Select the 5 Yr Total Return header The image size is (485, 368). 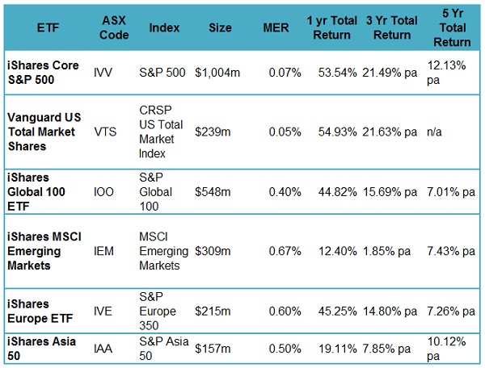[450, 27]
